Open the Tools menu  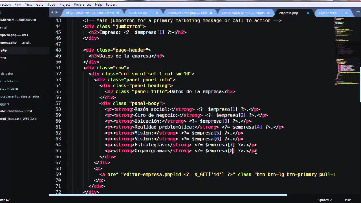point(51,5)
